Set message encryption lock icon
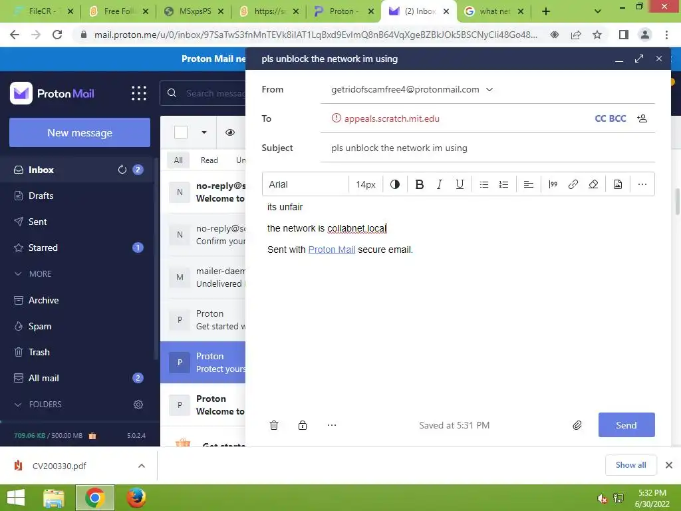Screen dimensions: 681x511 (x=303, y=425)
